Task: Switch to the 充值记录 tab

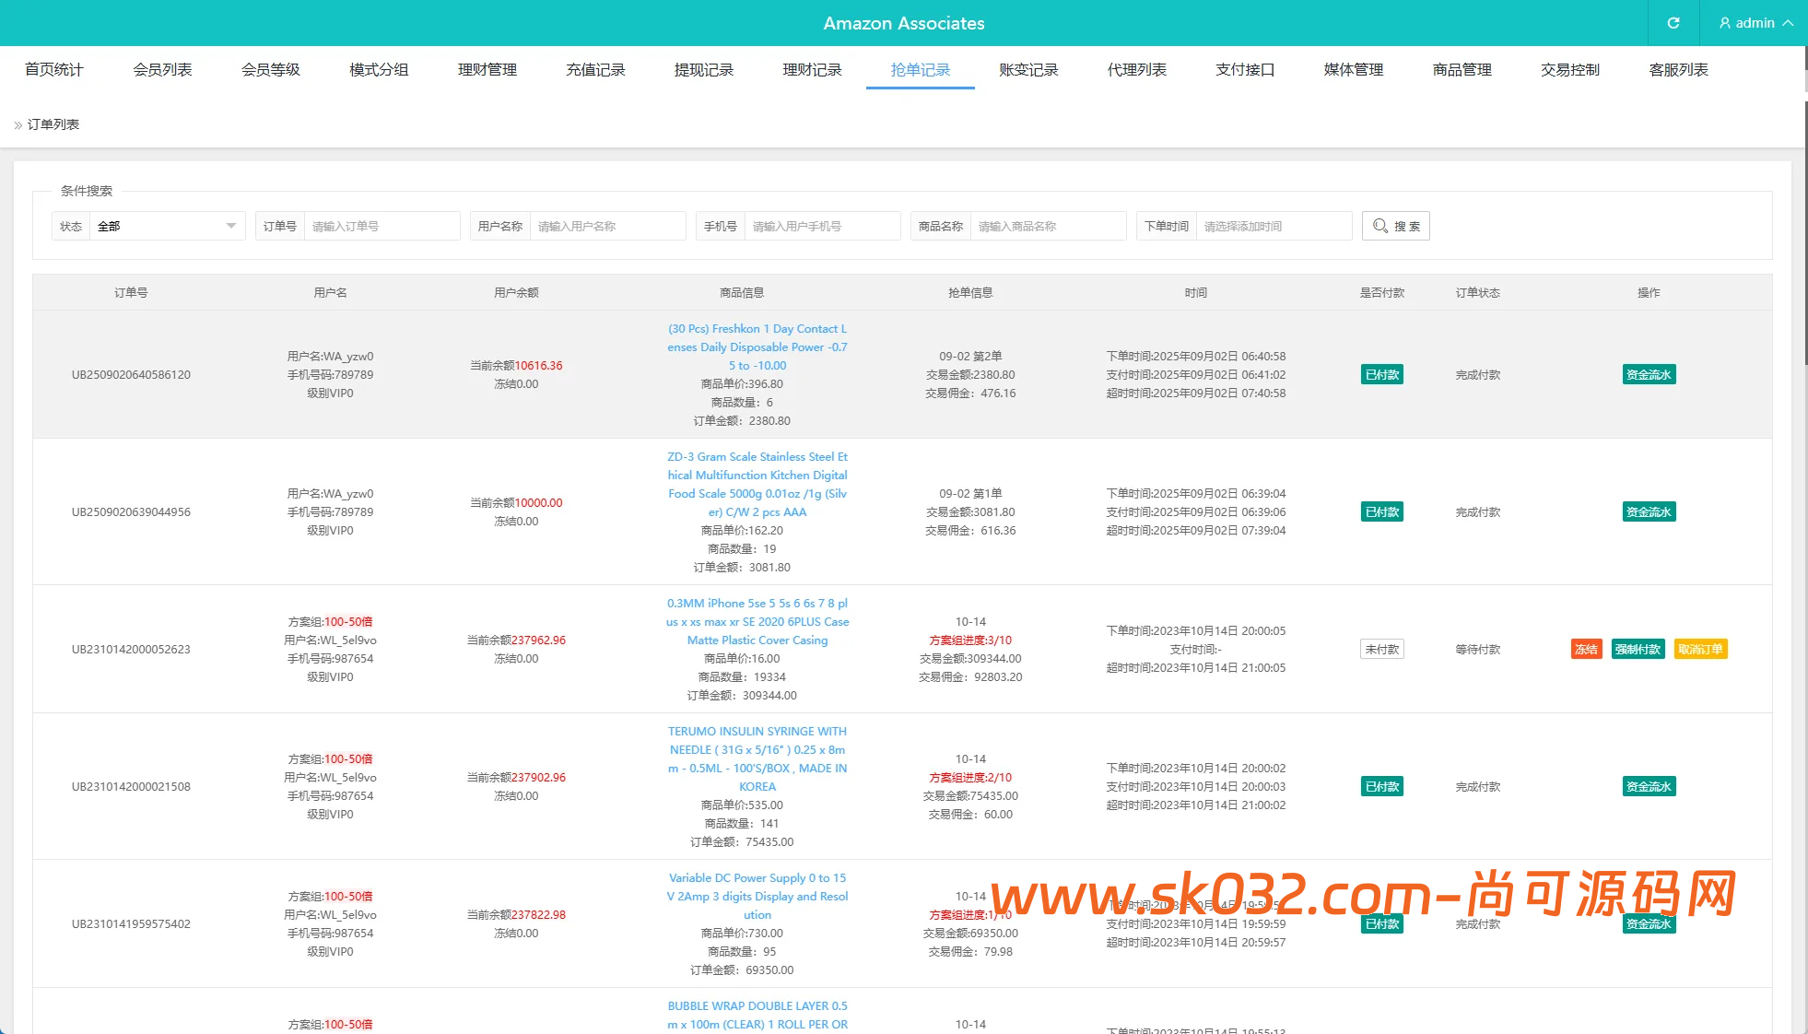Action: pos(595,70)
